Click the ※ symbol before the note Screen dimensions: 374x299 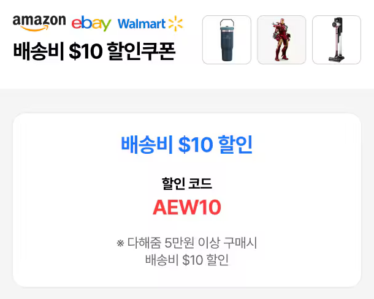pos(120,243)
